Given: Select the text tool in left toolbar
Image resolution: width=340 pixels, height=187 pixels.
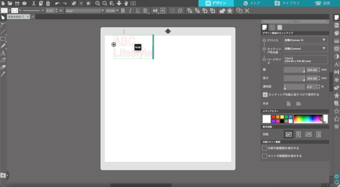Looking at the screenshot, I should coord(3,53).
